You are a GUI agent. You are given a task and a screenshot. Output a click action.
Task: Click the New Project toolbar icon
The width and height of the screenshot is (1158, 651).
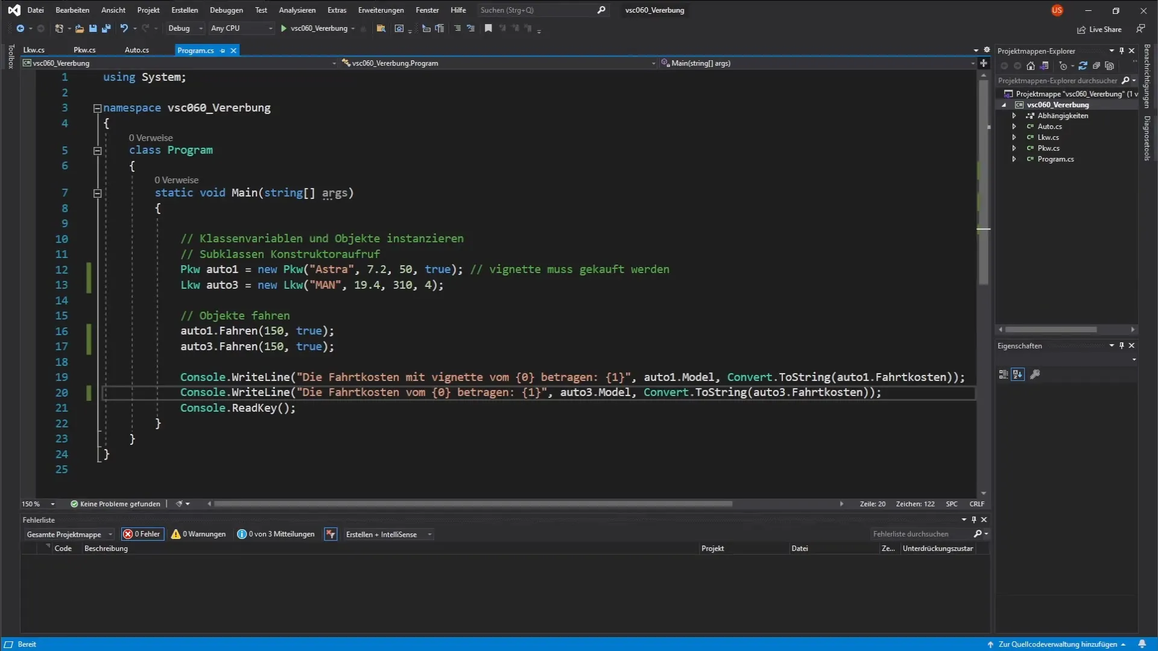(x=59, y=28)
